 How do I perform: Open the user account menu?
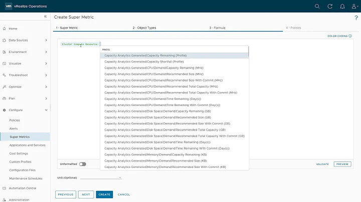click(x=355, y=6)
